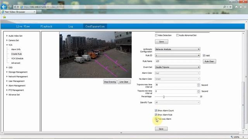
Task: Switch to the Live View tab
Action: (x=23, y=26)
